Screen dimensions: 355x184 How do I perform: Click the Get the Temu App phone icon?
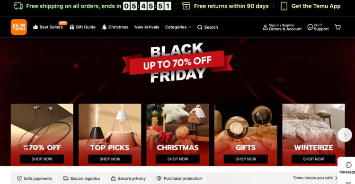(284, 6)
